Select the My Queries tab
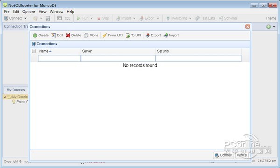The height and width of the screenshot is (168, 280). coord(16,90)
